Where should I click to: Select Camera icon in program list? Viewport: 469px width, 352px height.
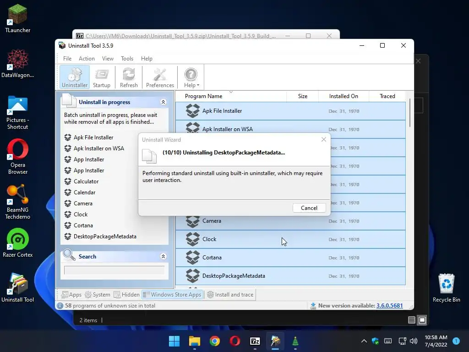[193, 221]
